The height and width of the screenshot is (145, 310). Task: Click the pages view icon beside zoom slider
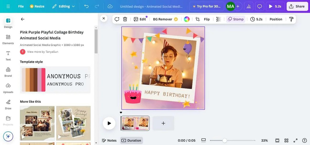(203, 140)
